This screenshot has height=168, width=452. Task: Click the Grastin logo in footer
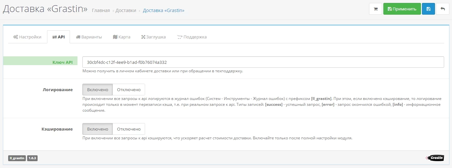[435, 158]
